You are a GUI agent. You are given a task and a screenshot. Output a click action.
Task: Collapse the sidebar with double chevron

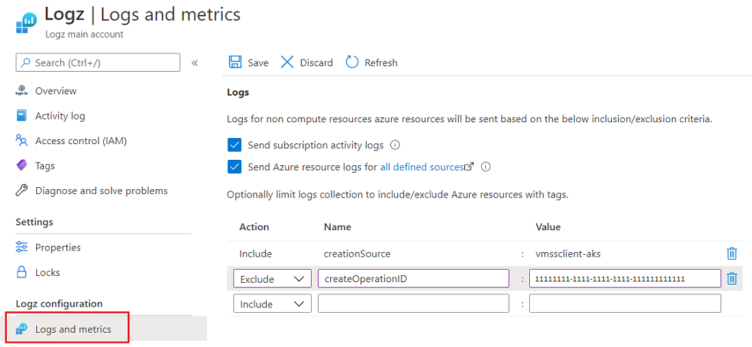195,63
